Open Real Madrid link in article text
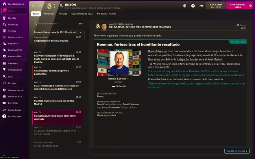The image size is (255, 159). [x=215, y=59]
